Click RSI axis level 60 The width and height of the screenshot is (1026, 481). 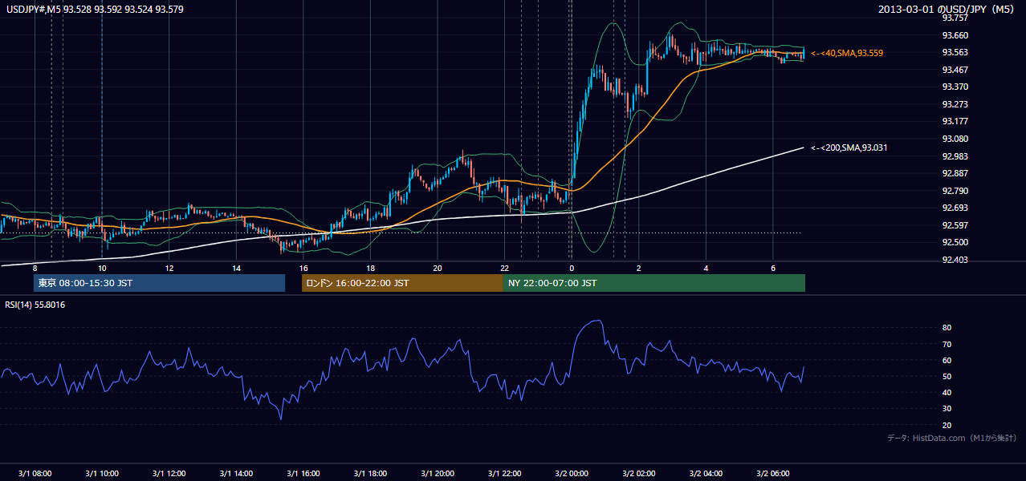(947, 360)
